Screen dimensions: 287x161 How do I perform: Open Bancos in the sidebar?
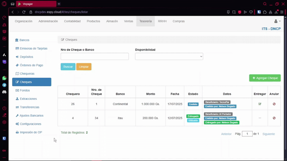pos(24,40)
